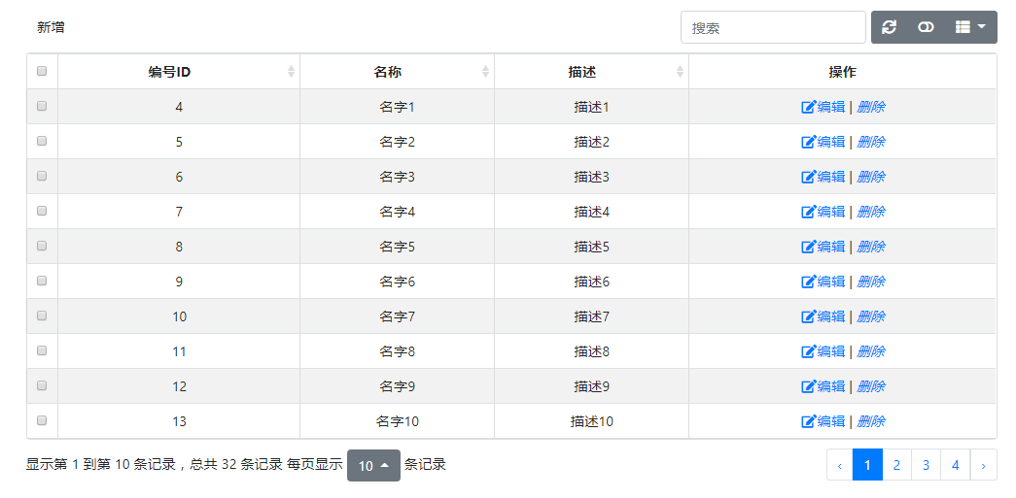Delete the 名字4 row via 删除

pyautogui.click(x=871, y=212)
